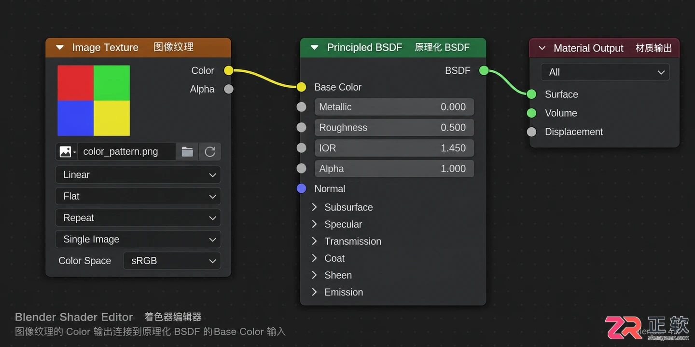Viewport: 695px width, 347px height.
Task: Click the Normal input socket
Action: pos(301,189)
